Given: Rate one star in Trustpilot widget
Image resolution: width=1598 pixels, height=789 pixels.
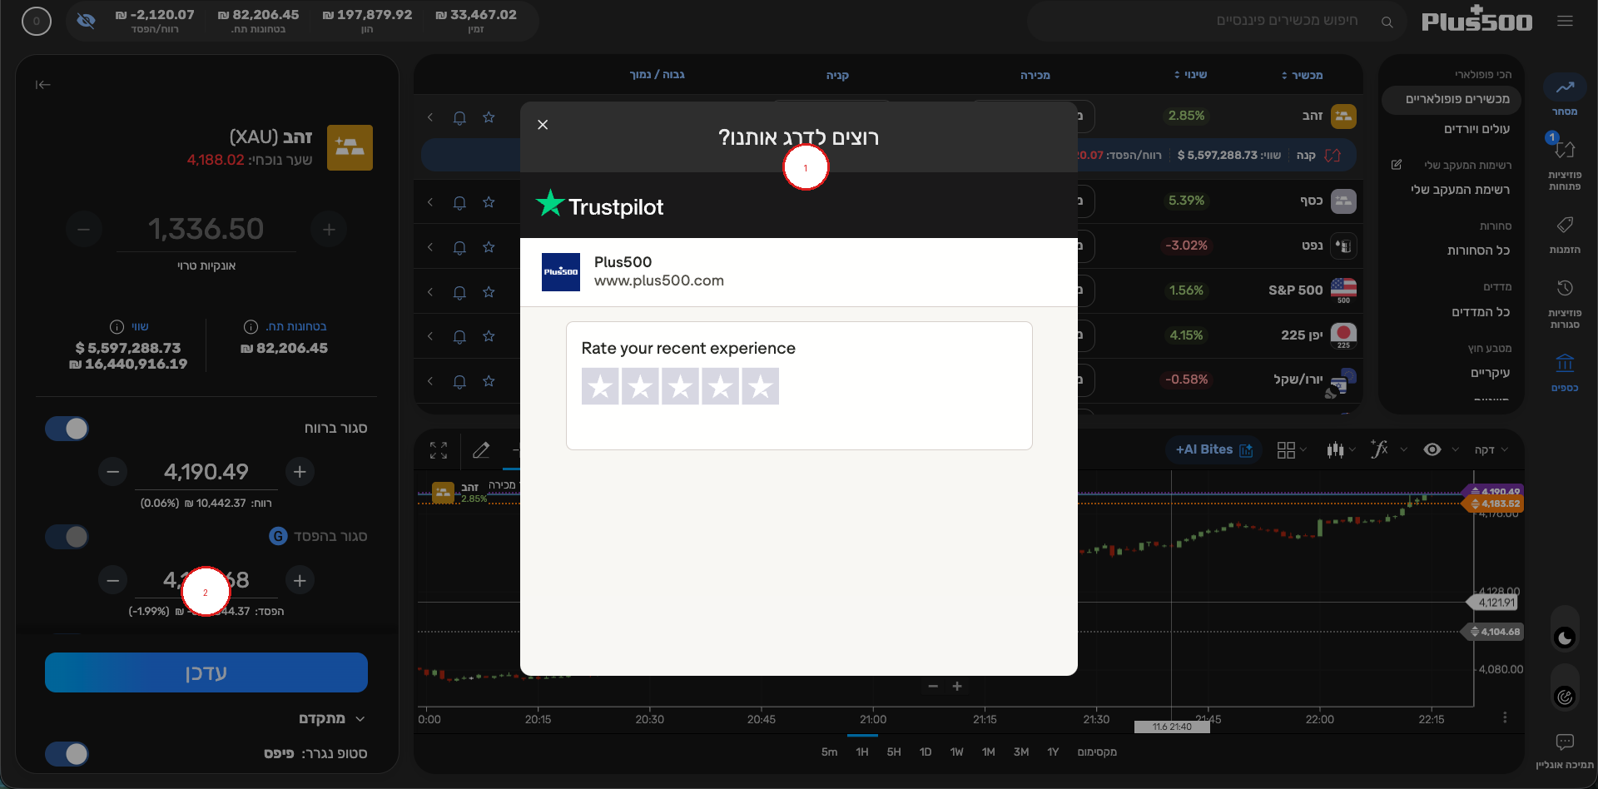Looking at the screenshot, I should [600, 386].
